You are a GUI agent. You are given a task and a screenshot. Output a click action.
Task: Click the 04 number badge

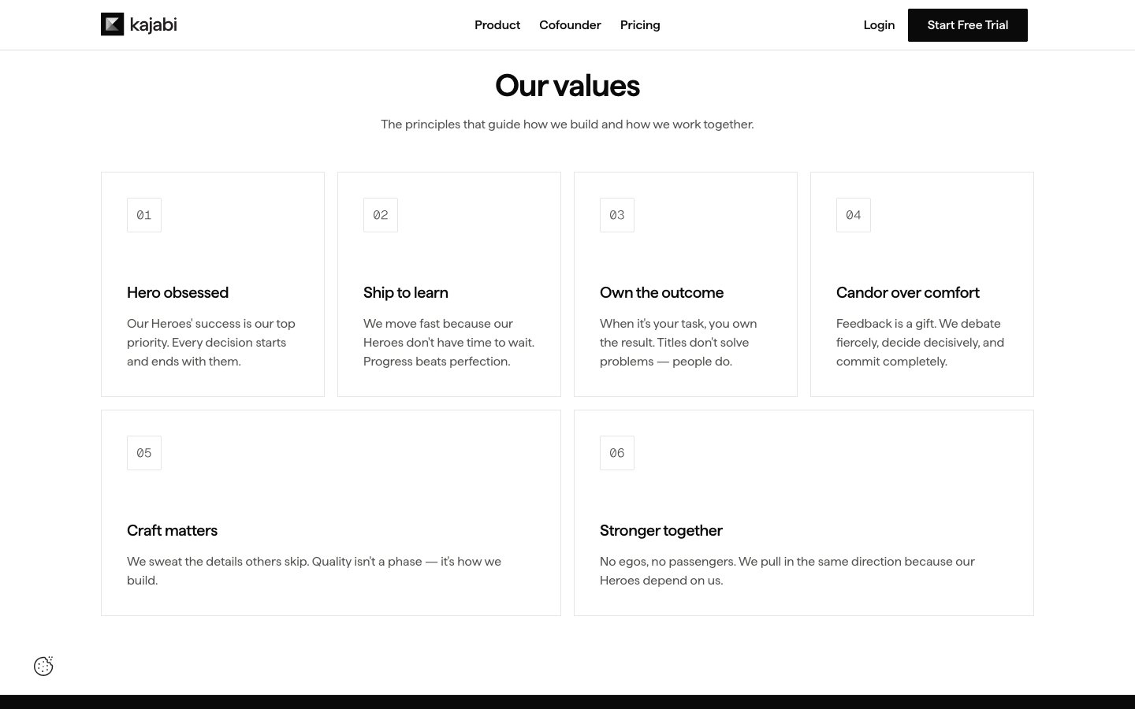854,215
